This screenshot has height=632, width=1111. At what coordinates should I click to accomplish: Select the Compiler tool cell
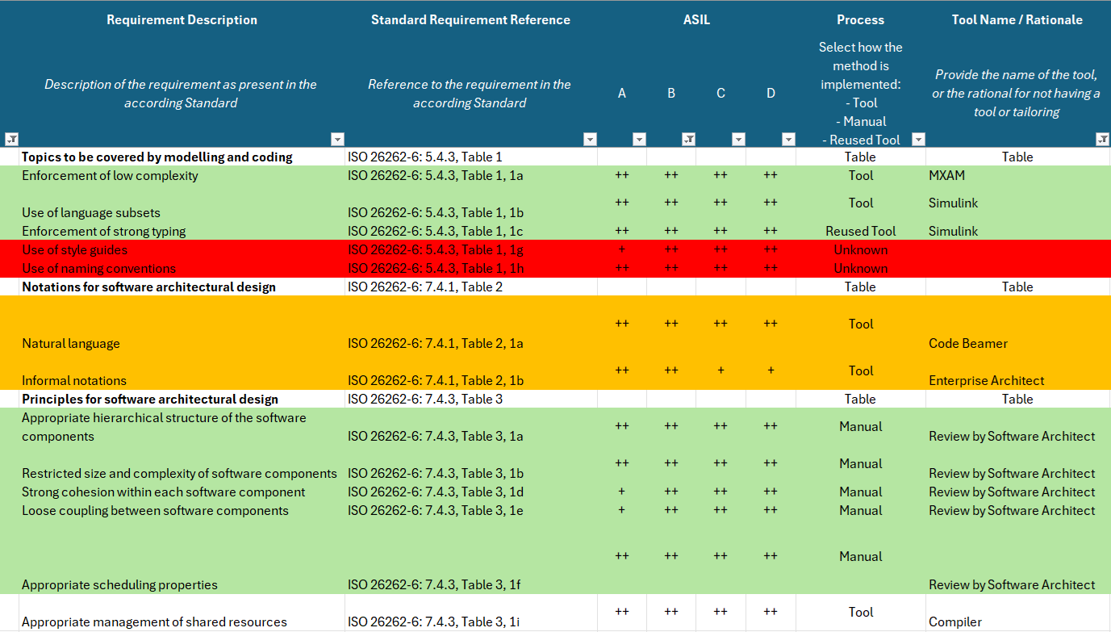click(x=955, y=622)
